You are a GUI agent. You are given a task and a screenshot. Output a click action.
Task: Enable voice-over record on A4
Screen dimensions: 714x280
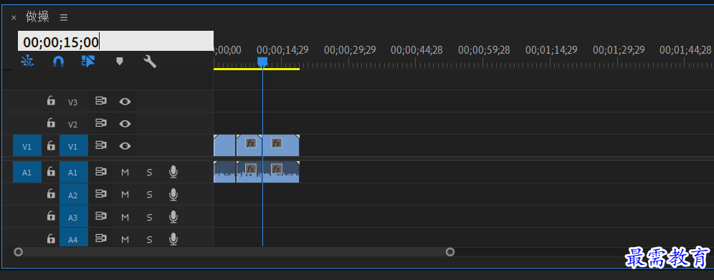(173, 239)
